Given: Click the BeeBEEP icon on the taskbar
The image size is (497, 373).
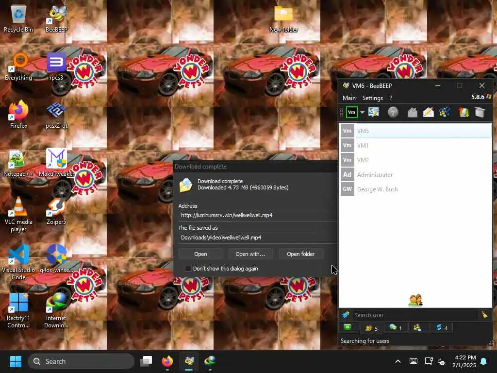Looking at the screenshot, I should [189, 361].
